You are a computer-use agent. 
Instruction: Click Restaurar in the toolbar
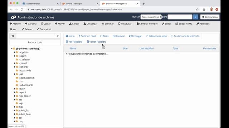[x=125, y=24]
